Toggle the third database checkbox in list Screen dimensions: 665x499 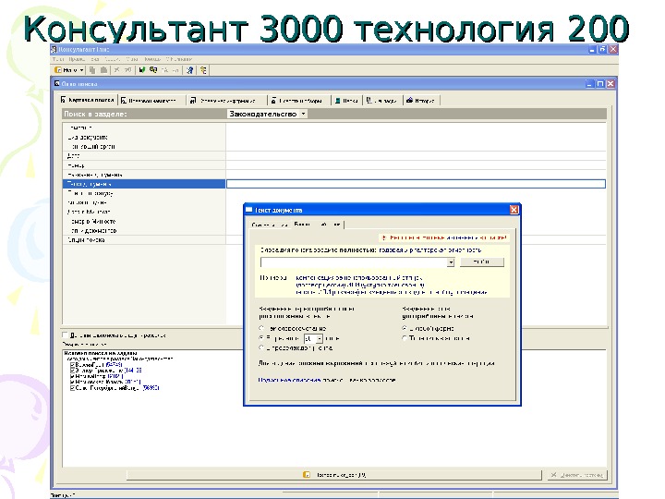coord(73,376)
